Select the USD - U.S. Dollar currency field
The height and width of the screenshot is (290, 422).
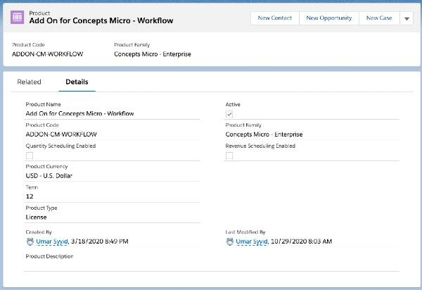49,175
